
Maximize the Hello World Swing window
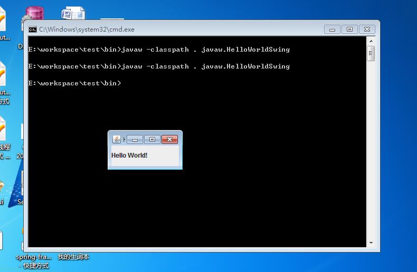[152, 140]
